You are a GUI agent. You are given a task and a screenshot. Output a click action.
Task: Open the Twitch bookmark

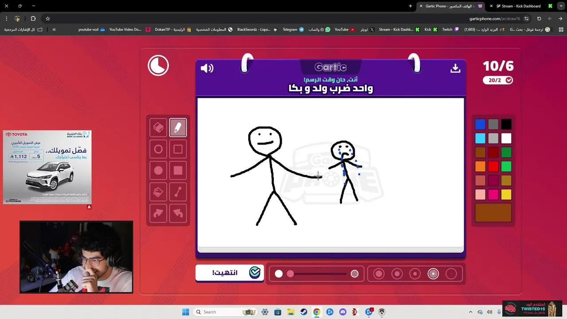coord(450,30)
